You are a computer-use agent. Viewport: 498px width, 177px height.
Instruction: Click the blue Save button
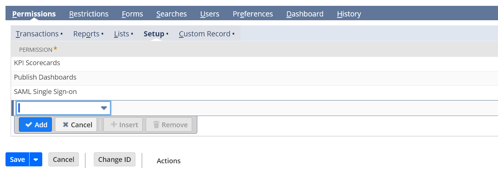pos(18,160)
